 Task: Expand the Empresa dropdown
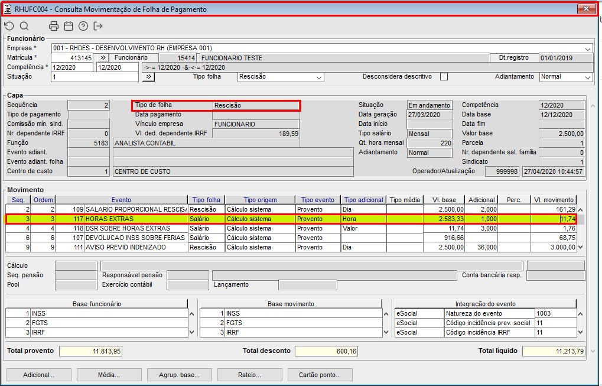588,48
